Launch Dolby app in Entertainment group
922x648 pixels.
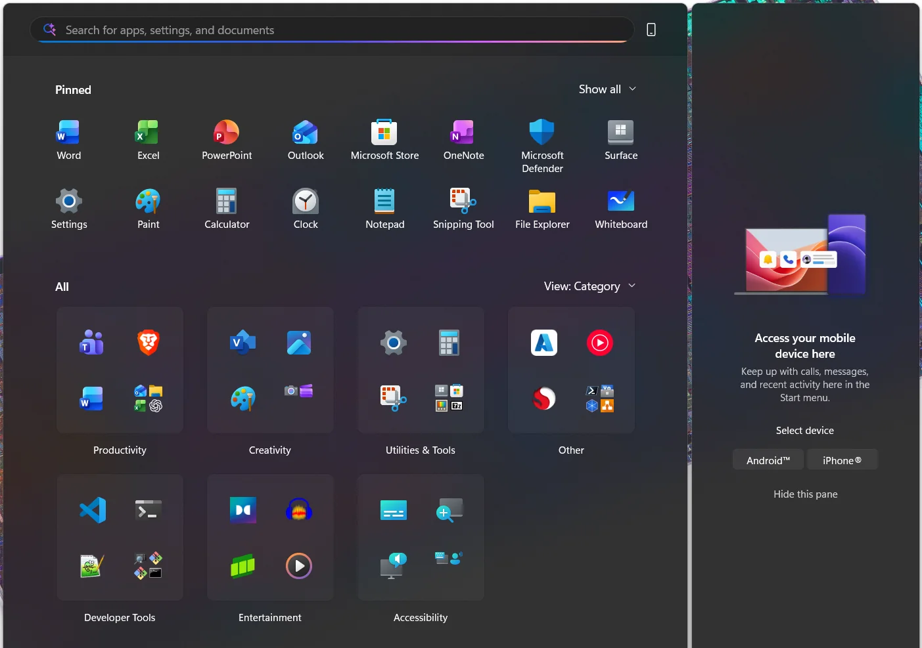tap(242, 510)
